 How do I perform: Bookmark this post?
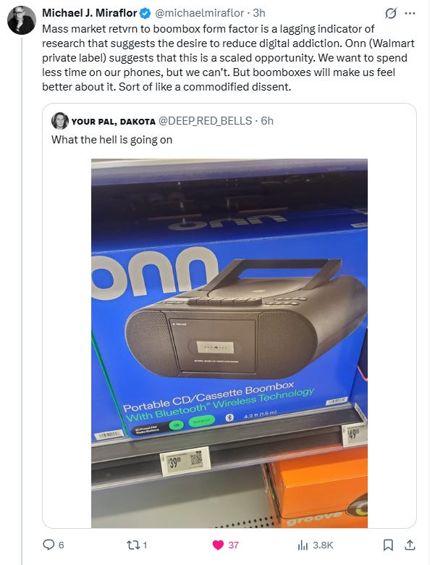(388, 545)
